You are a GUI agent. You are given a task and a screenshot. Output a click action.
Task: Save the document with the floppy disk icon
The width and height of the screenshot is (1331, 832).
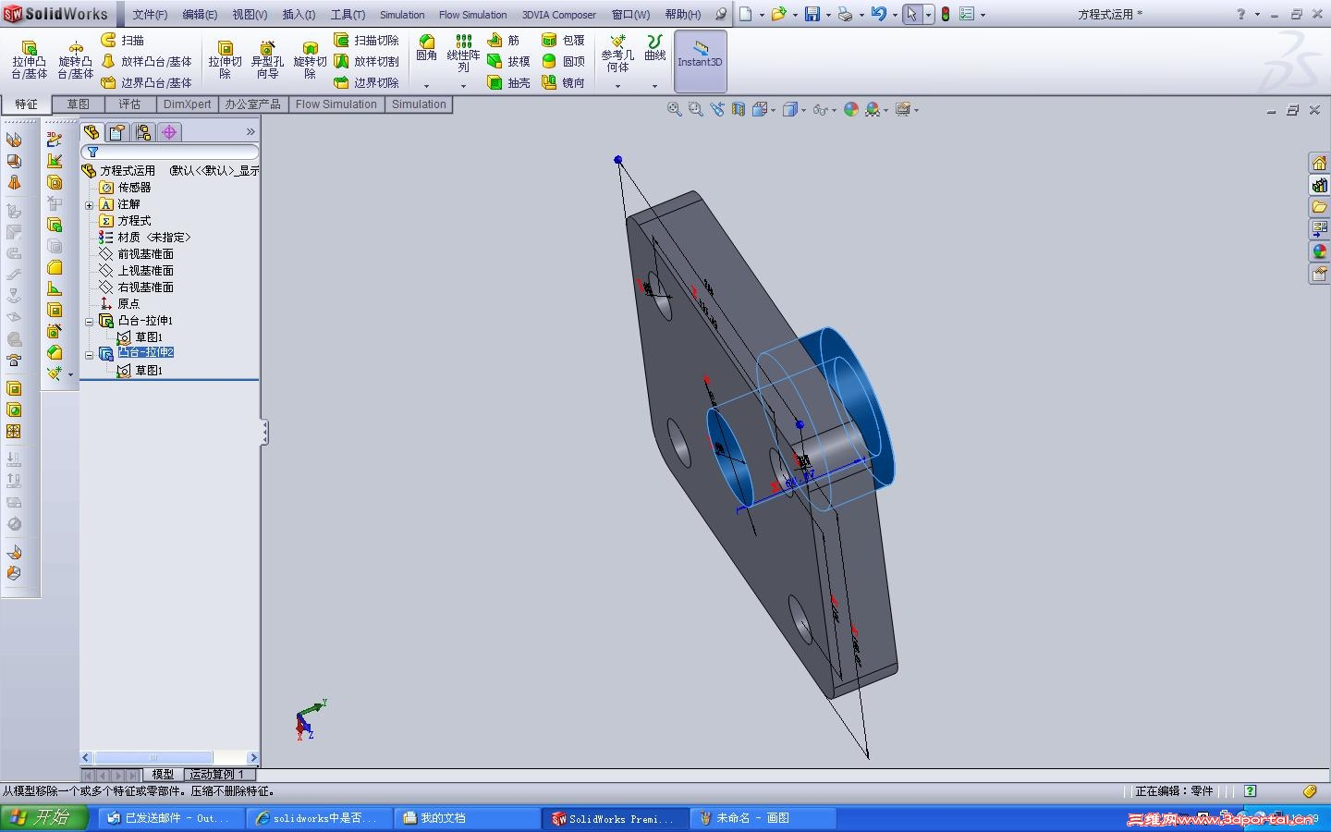[x=812, y=14]
